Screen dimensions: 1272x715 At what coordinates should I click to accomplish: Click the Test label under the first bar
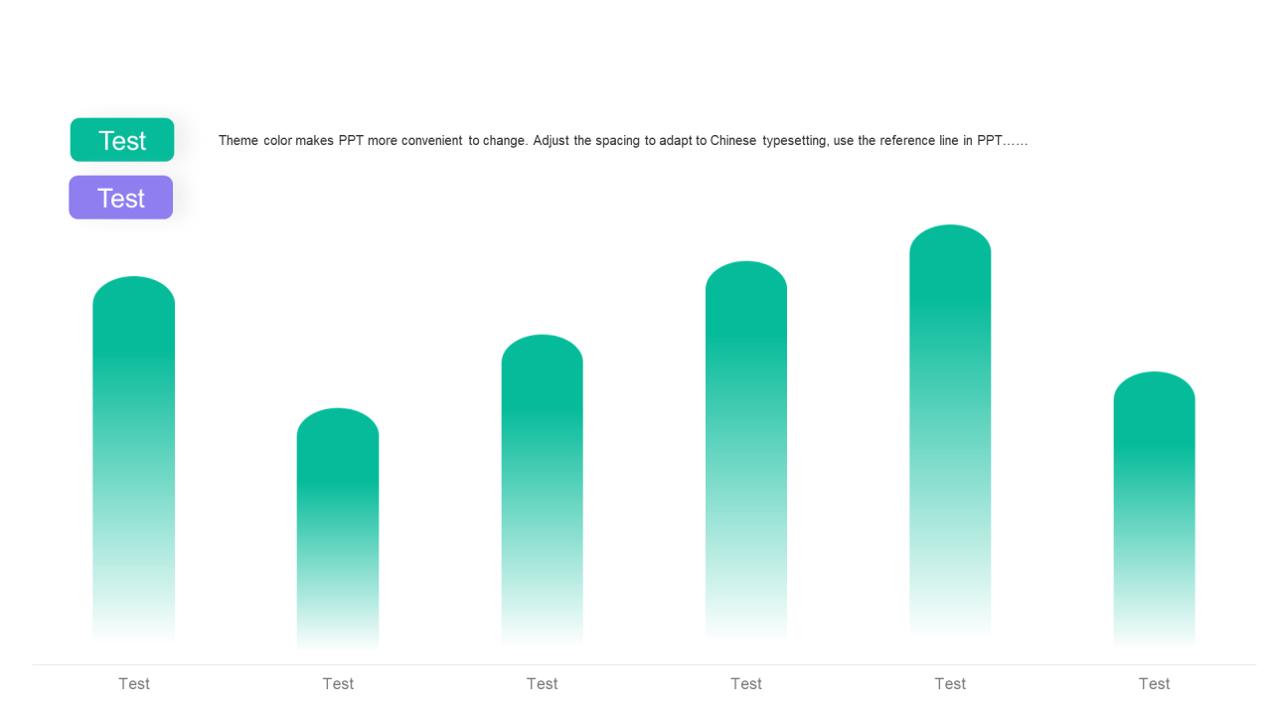134,683
